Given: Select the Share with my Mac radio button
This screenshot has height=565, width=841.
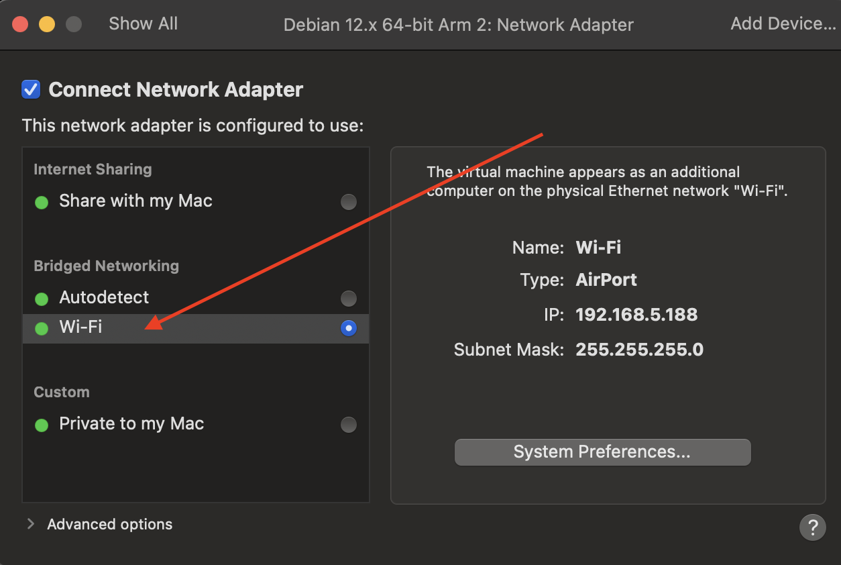Looking at the screenshot, I should 348,201.
